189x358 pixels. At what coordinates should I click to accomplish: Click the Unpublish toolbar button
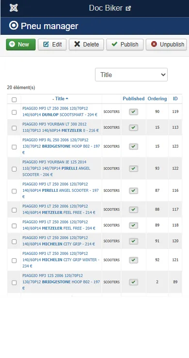[166, 44]
